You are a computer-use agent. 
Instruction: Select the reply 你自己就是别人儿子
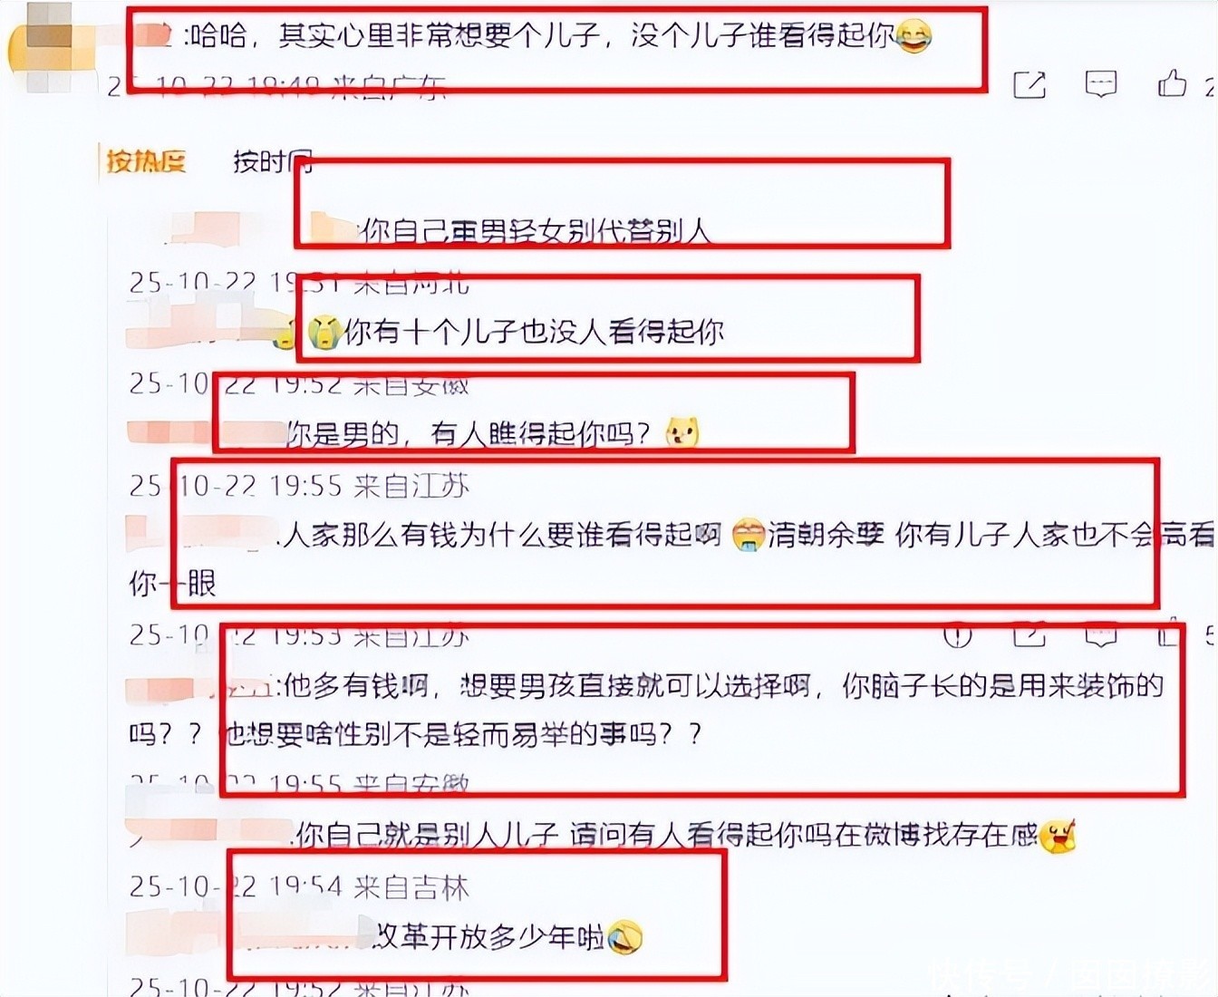(x=666, y=835)
